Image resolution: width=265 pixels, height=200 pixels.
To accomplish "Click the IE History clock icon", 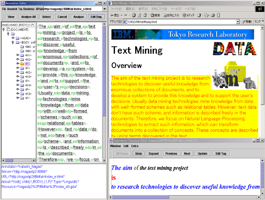I will (199, 15).
